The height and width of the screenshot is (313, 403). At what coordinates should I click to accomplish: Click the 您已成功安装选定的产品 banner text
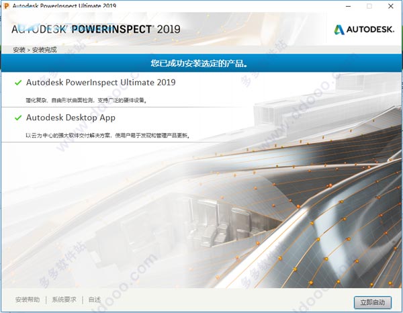[199, 63]
